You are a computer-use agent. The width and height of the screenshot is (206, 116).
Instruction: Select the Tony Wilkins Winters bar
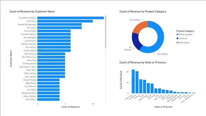coord(70,18)
